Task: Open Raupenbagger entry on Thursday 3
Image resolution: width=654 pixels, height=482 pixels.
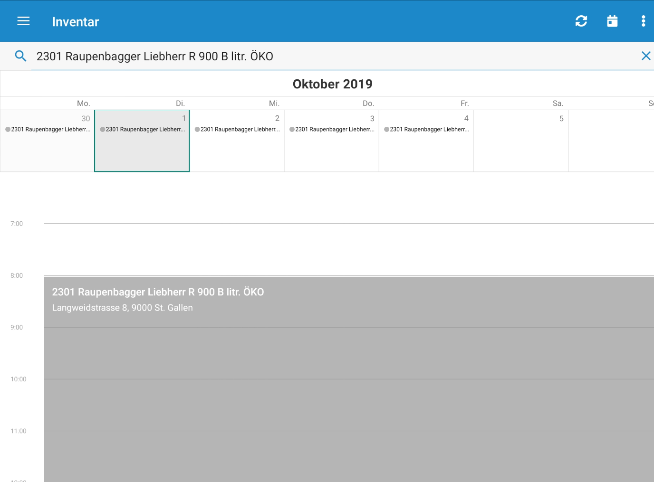Action: [332, 129]
